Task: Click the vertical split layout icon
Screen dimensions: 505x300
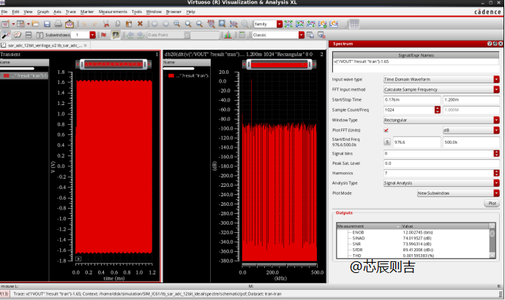Action: point(40,35)
